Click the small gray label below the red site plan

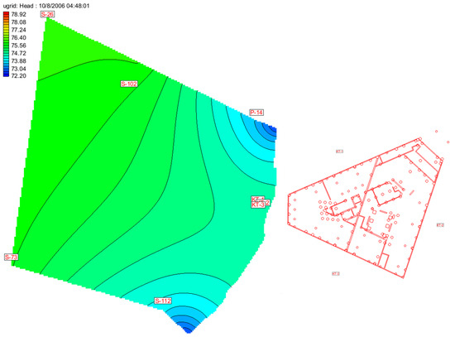(x=336, y=274)
